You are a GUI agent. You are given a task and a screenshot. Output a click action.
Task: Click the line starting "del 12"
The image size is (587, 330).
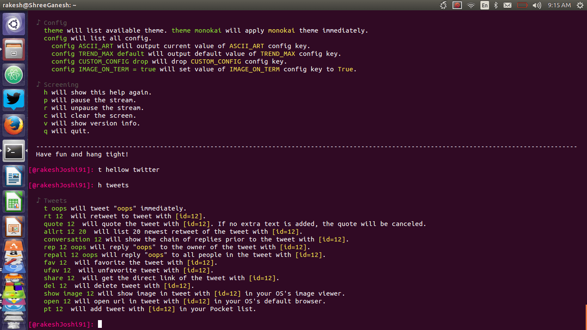click(x=119, y=286)
